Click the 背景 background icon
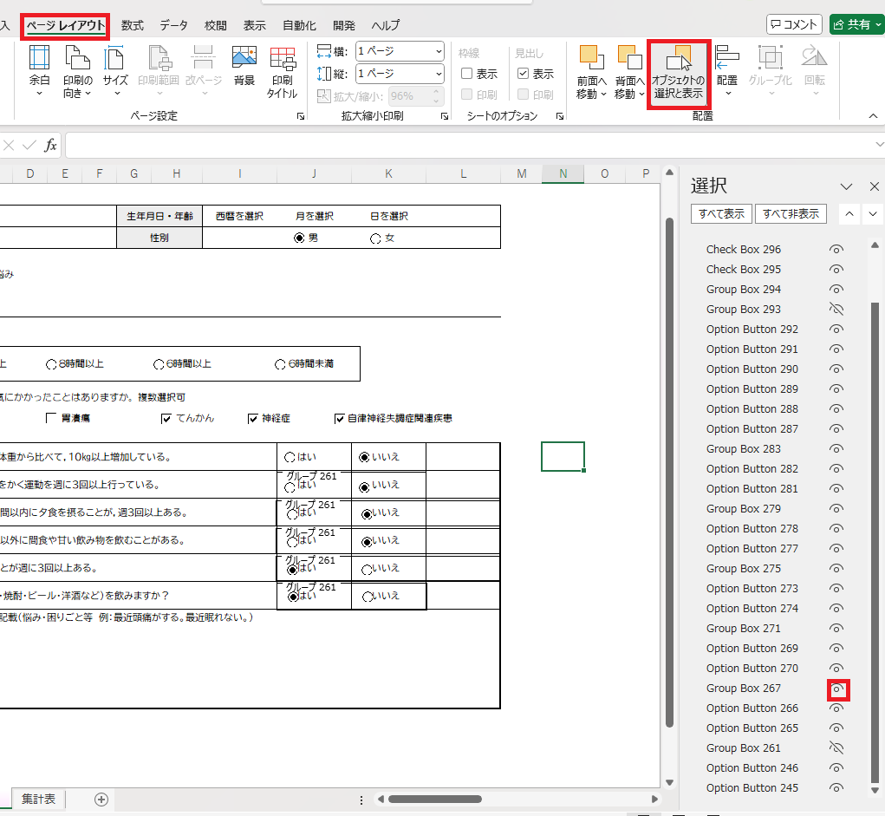Viewport: 885px width, 816px height. point(244,59)
